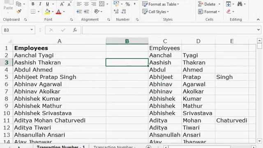Increase decimal places icon
Viewport: 263px width, 148px height.
[x=116, y=12]
